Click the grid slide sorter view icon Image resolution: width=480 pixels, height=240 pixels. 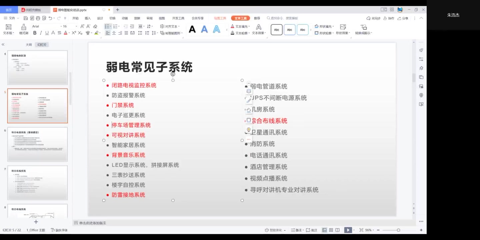click(x=331, y=230)
